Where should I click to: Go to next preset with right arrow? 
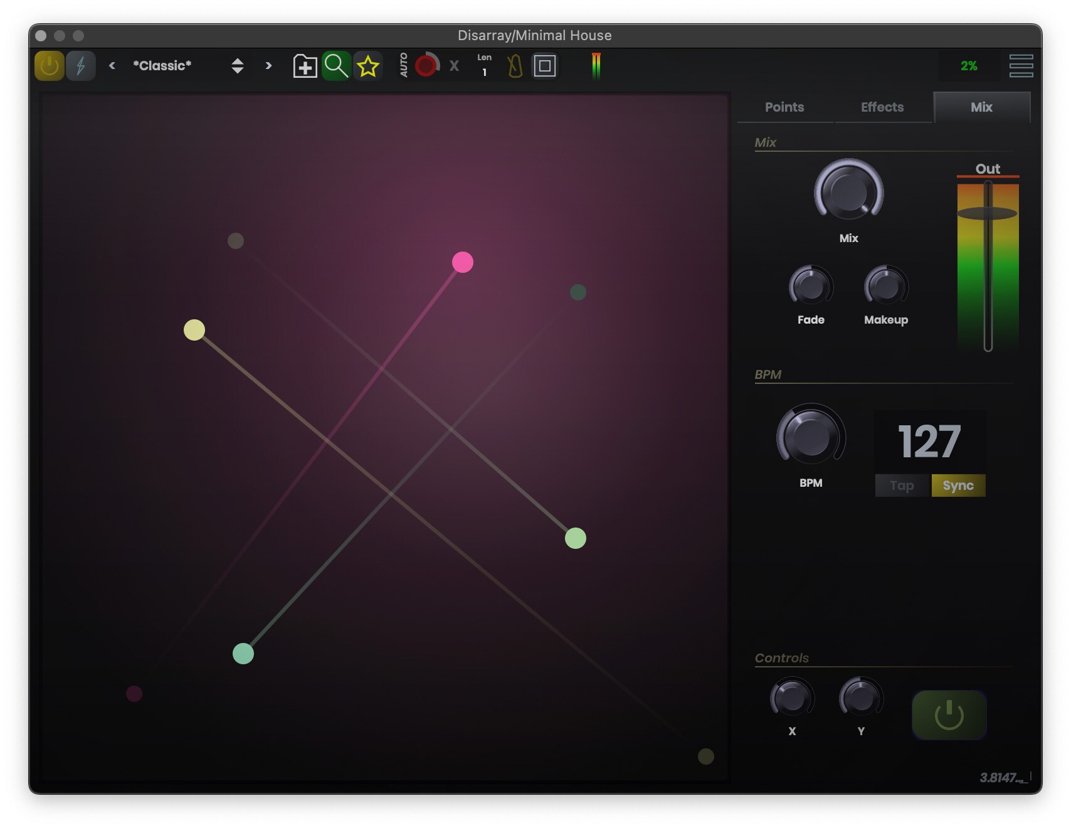pyautogui.click(x=268, y=66)
